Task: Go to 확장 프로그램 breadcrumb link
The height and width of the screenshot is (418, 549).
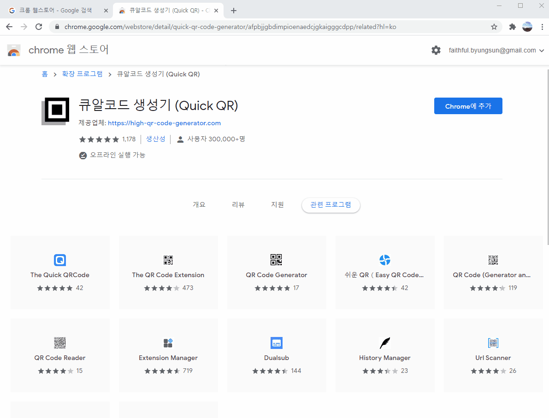Action: click(x=82, y=74)
